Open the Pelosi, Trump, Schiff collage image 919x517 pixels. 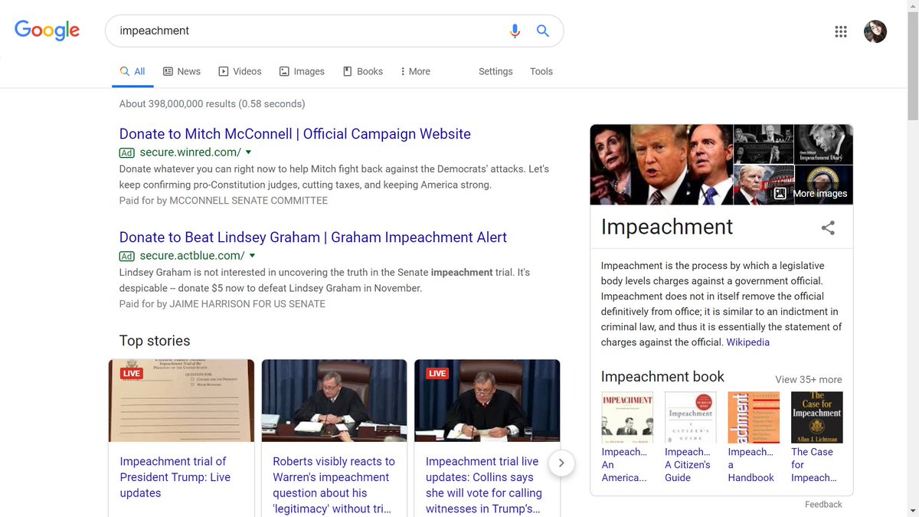pyautogui.click(x=662, y=165)
